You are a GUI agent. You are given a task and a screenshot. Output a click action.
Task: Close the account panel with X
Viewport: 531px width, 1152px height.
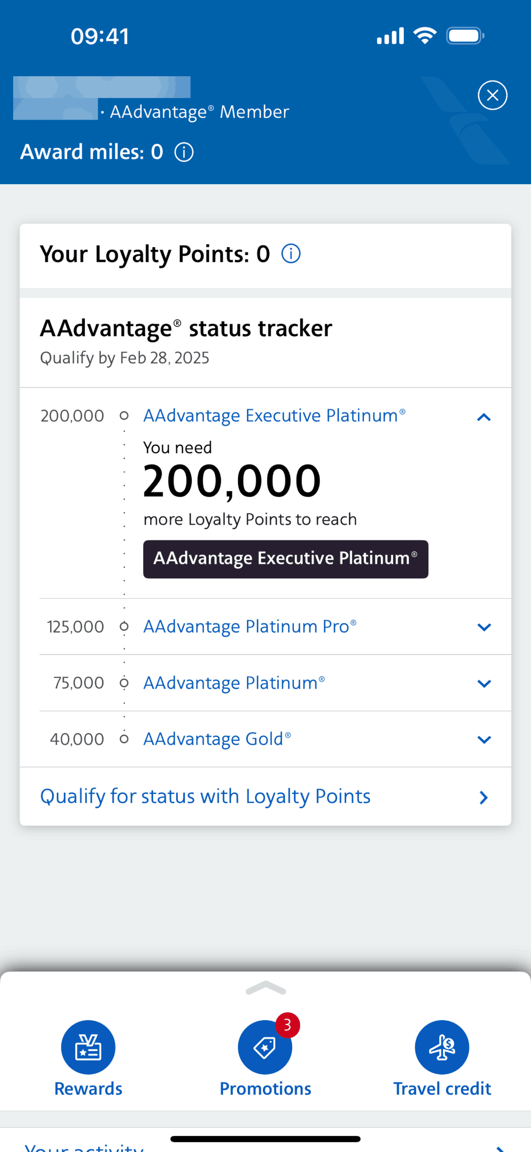(x=492, y=95)
